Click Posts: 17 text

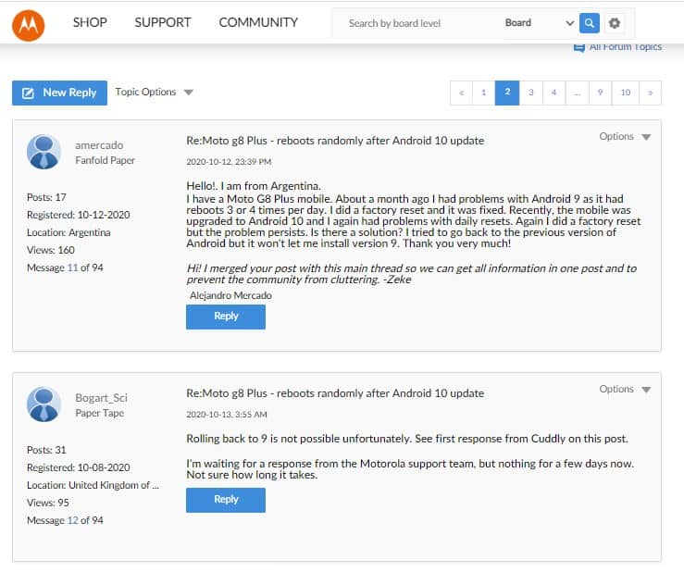(46, 197)
